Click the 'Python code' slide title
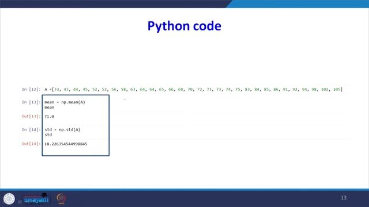 184,26
